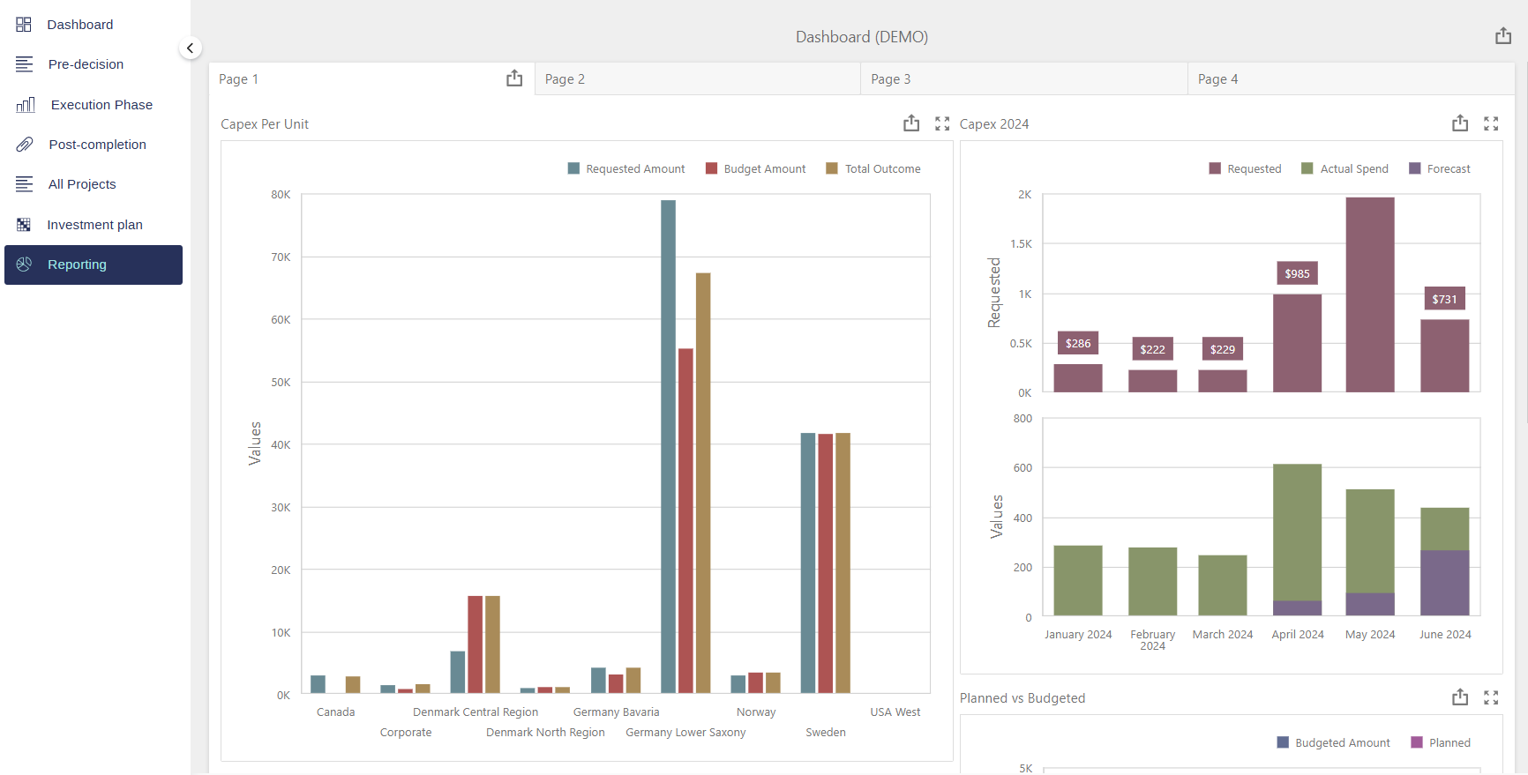The width and height of the screenshot is (1528, 775).
Task: Click the Sweden Requested Amount bar
Action: pyautogui.click(x=808, y=563)
